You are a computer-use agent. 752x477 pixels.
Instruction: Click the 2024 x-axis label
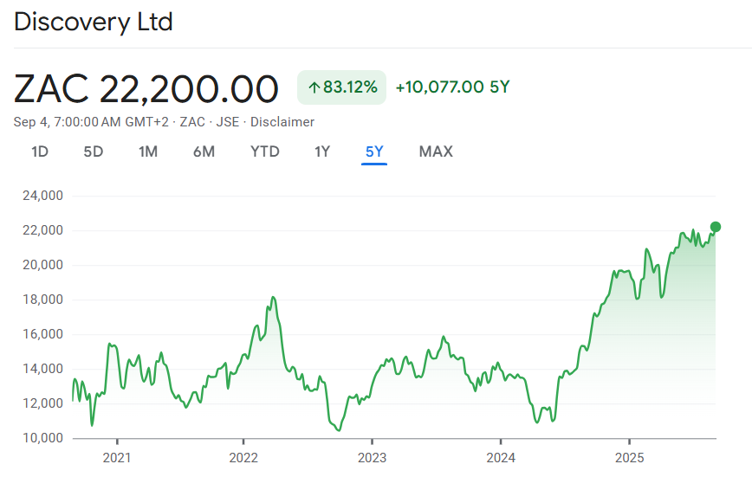[x=501, y=458]
